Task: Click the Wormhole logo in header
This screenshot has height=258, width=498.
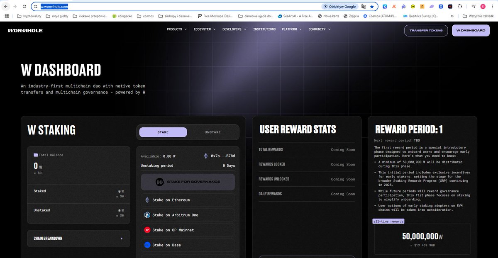Action: pos(25,30)
